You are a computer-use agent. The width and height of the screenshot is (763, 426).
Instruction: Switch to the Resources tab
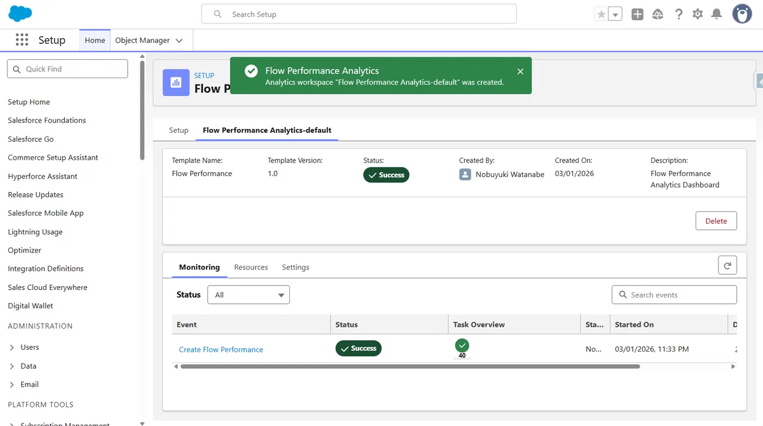click(x=251, y=267)
